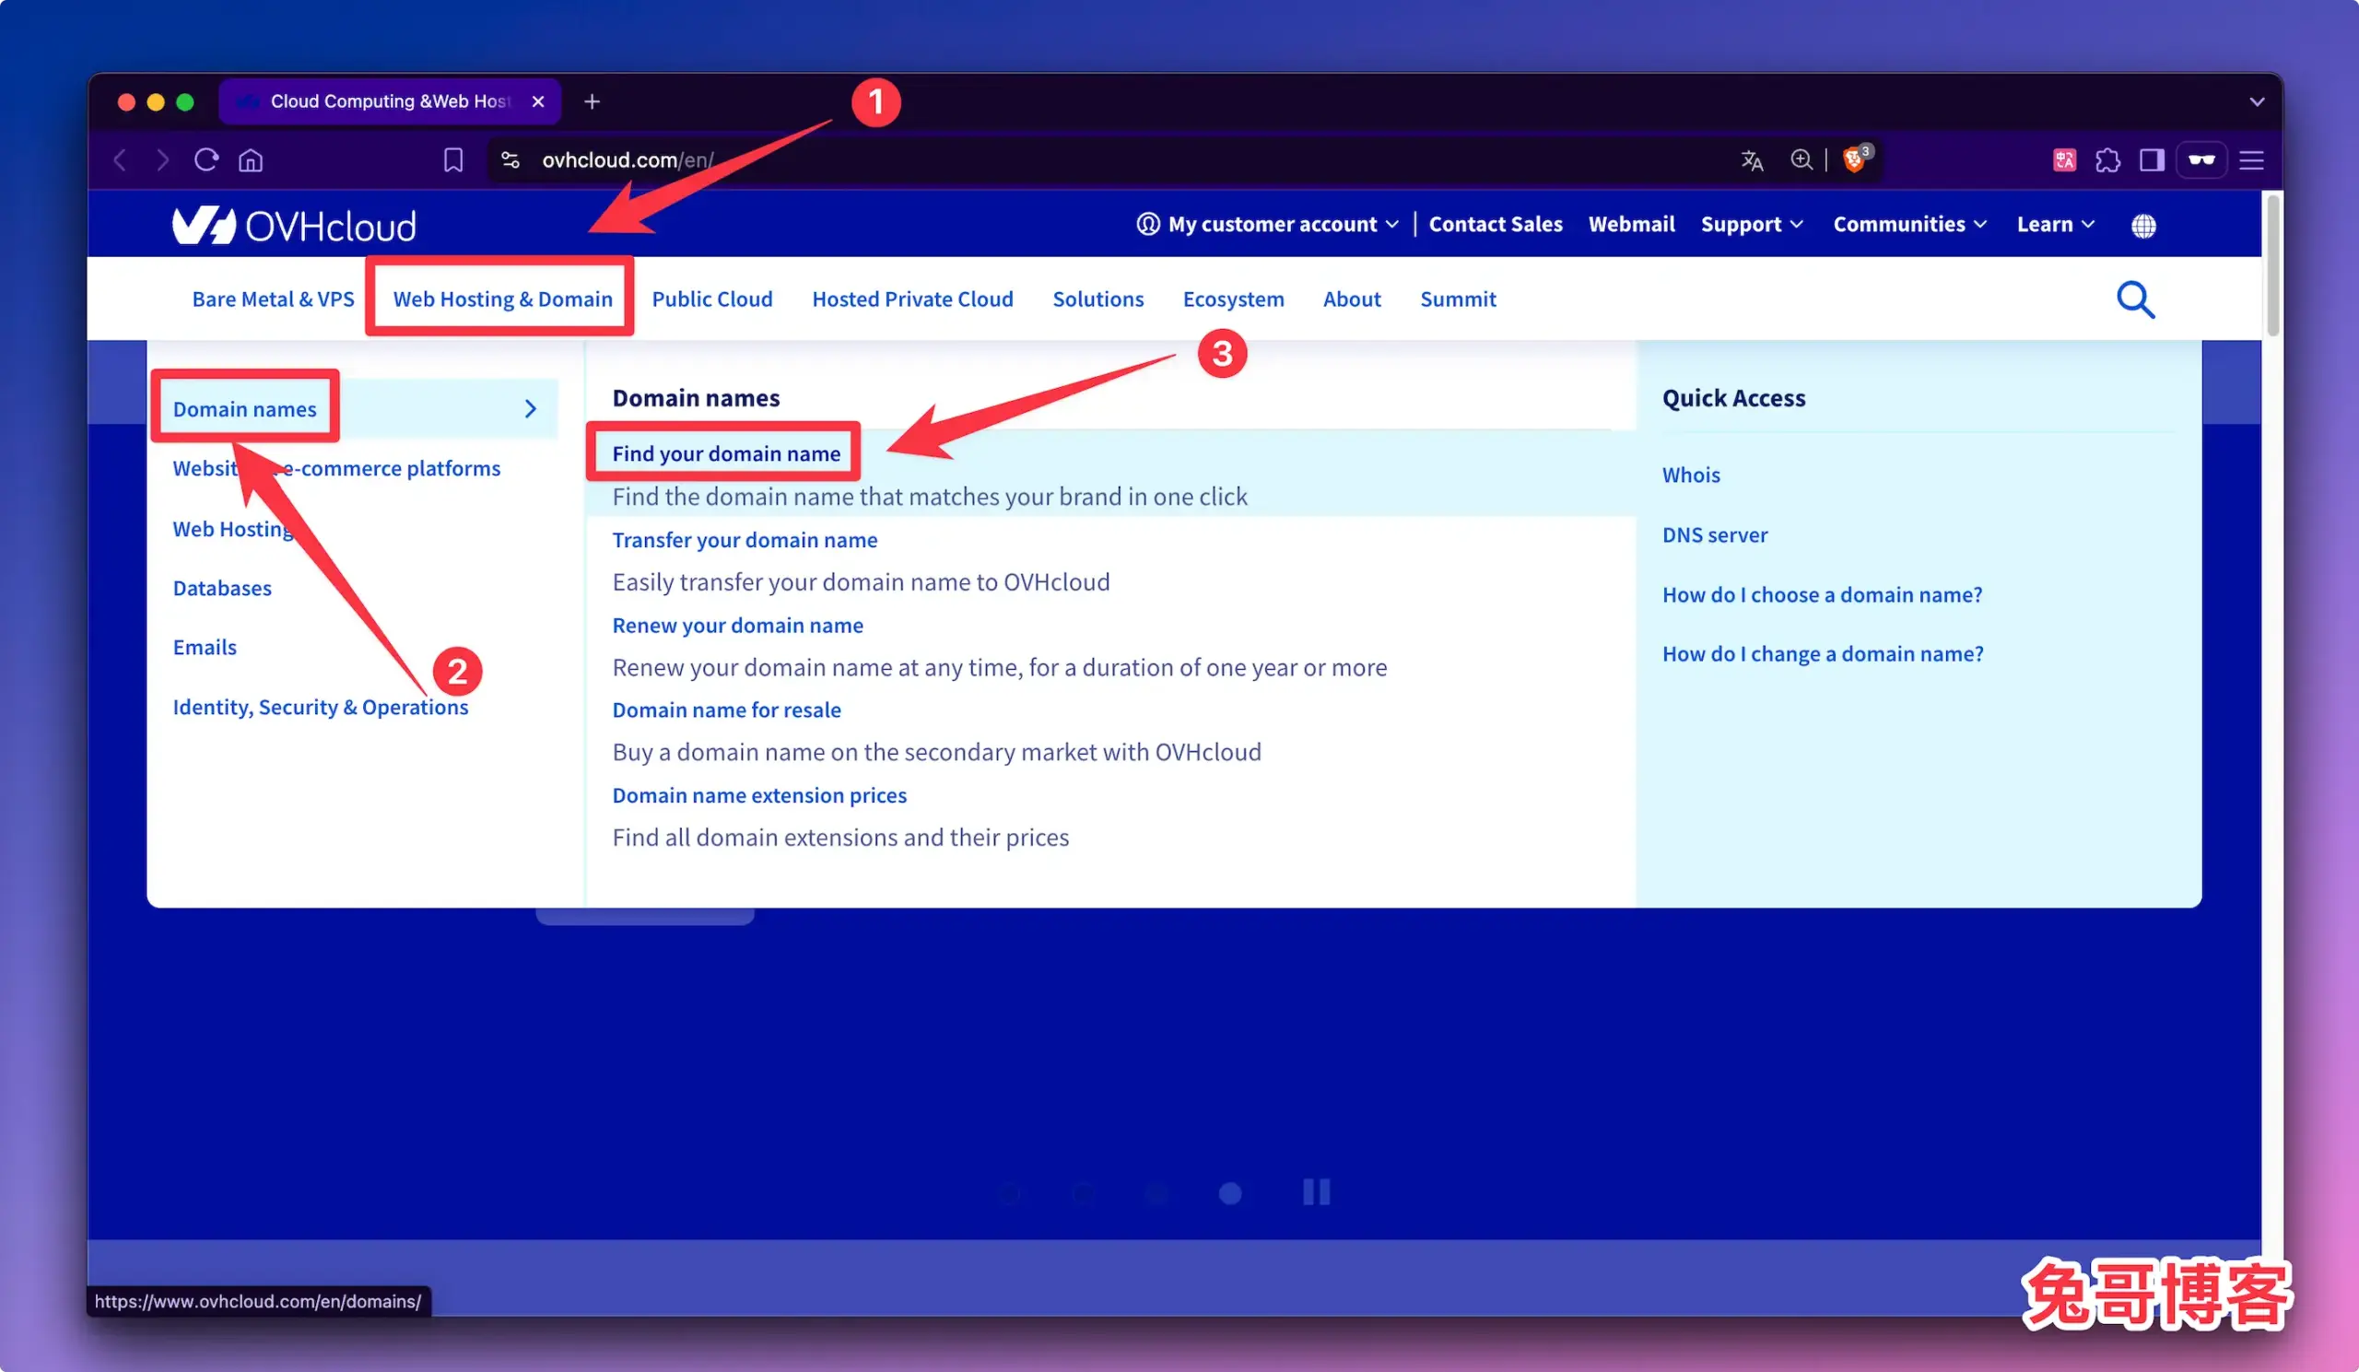Viewport: 2359px width, 1372px height.
Task: Expand Domain names chevron arrow
Action: click(531, 409)
